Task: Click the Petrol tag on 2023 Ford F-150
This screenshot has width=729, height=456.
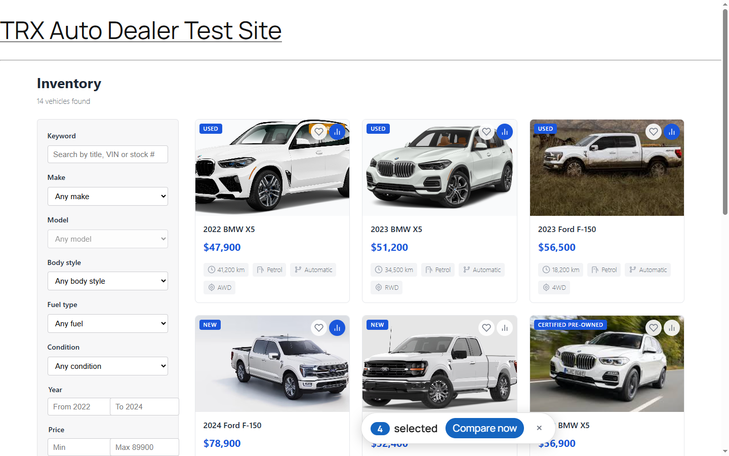Action: pyautogui.click(x=604, y=270)
